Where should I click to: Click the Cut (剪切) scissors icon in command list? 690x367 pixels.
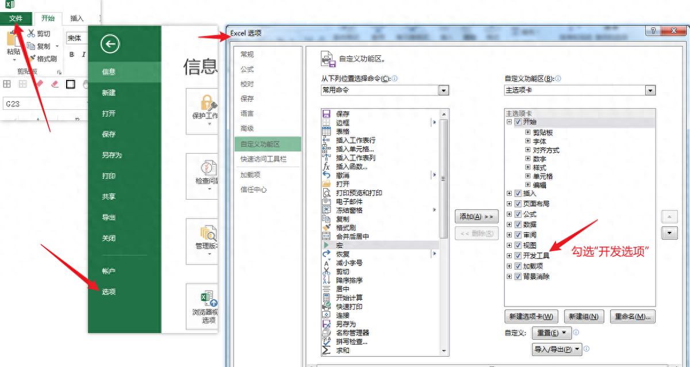(326, 272)
